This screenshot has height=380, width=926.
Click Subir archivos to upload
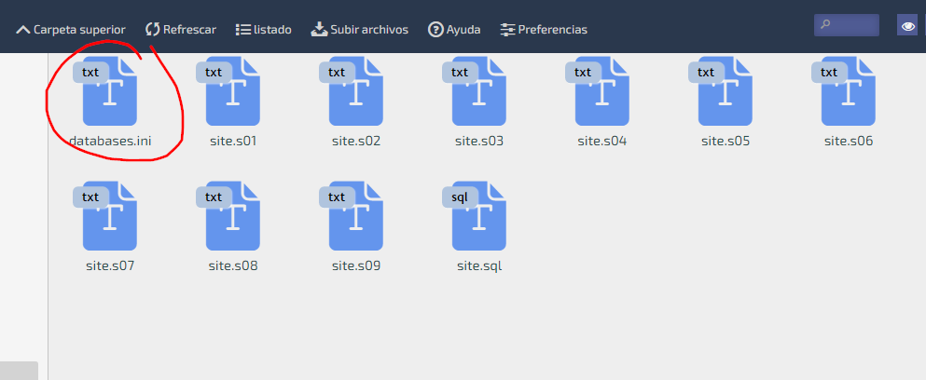360,30
